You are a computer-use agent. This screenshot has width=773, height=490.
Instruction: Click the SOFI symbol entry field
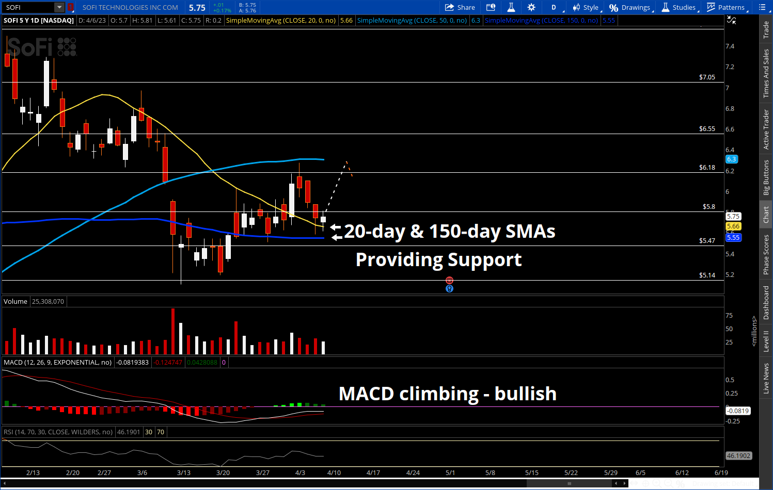point(28,7)
